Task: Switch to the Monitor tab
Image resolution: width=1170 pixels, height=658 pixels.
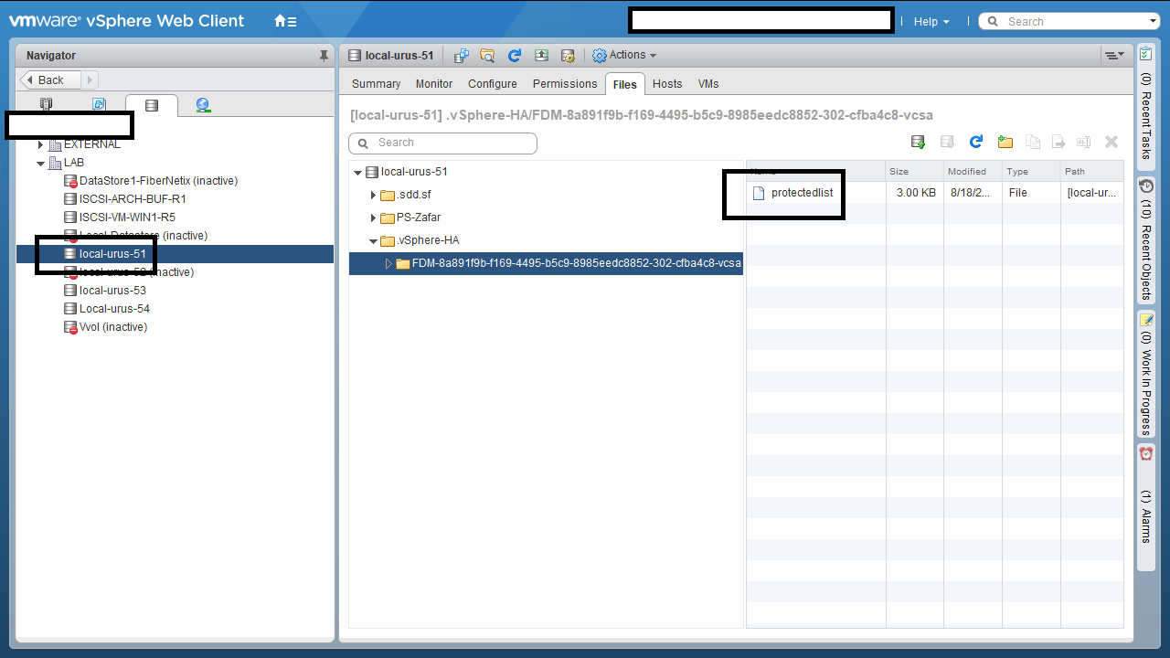Action: pos(434,83)
